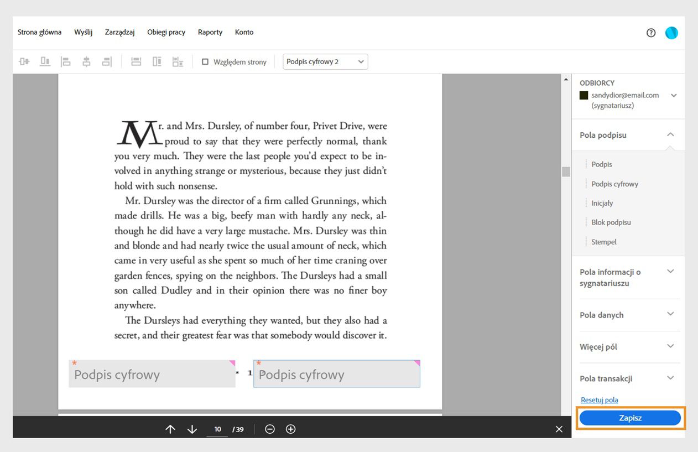
Task: Select the Podpis field type
Action: pos(602,164)
